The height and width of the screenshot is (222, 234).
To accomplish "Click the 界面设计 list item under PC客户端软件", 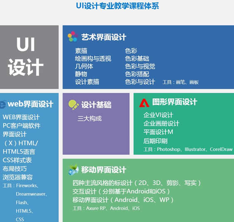I will click(15, 134).
